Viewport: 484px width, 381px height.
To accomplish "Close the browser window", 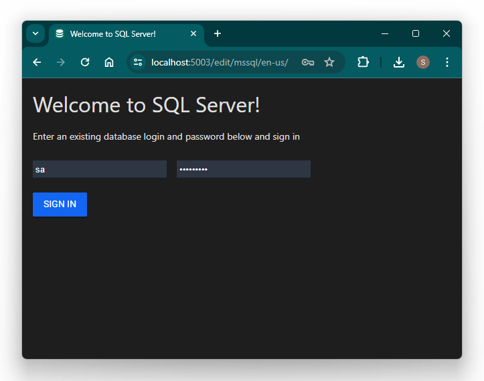I will click(447, 33).
